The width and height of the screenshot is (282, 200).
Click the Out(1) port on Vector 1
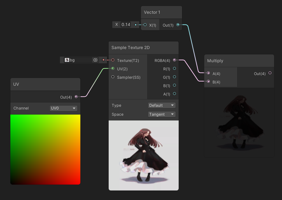[x=178, y=25]
